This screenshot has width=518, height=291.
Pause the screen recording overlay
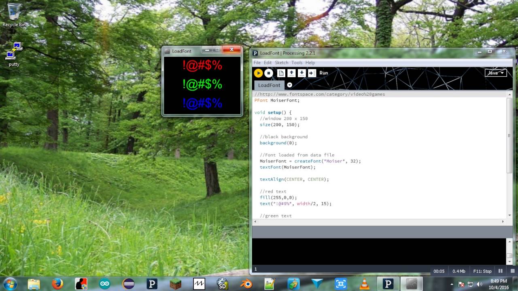[x=501, y=271]
